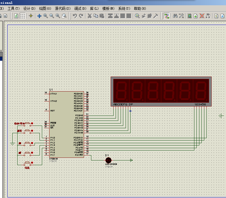This screenshot has height=198, width=226.
Task: Click the zoom to area icon
Action: tap(64, 16)
